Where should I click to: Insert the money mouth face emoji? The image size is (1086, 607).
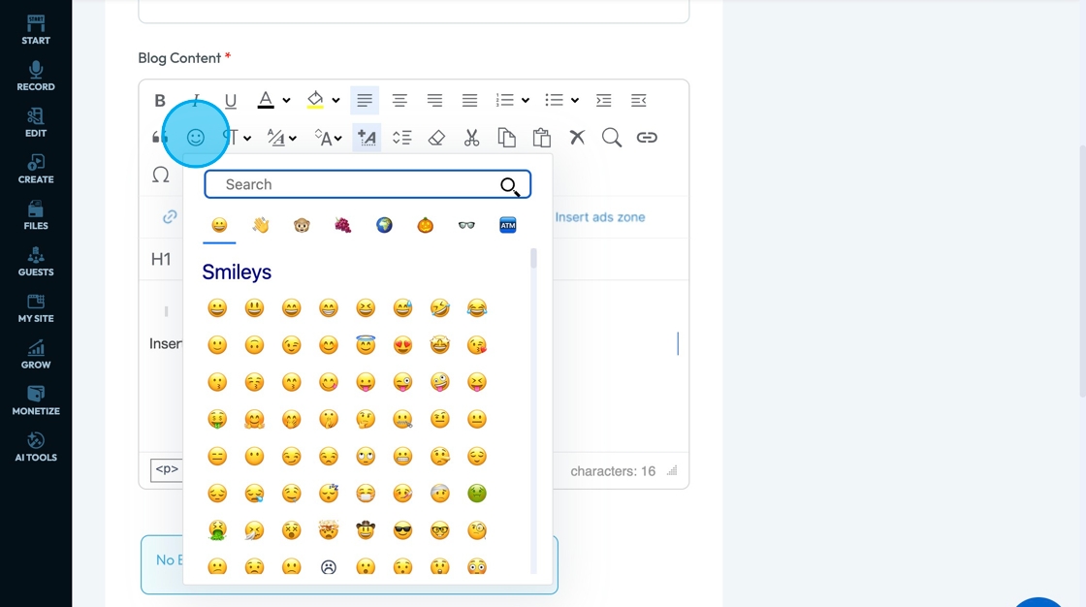[217, 419]
